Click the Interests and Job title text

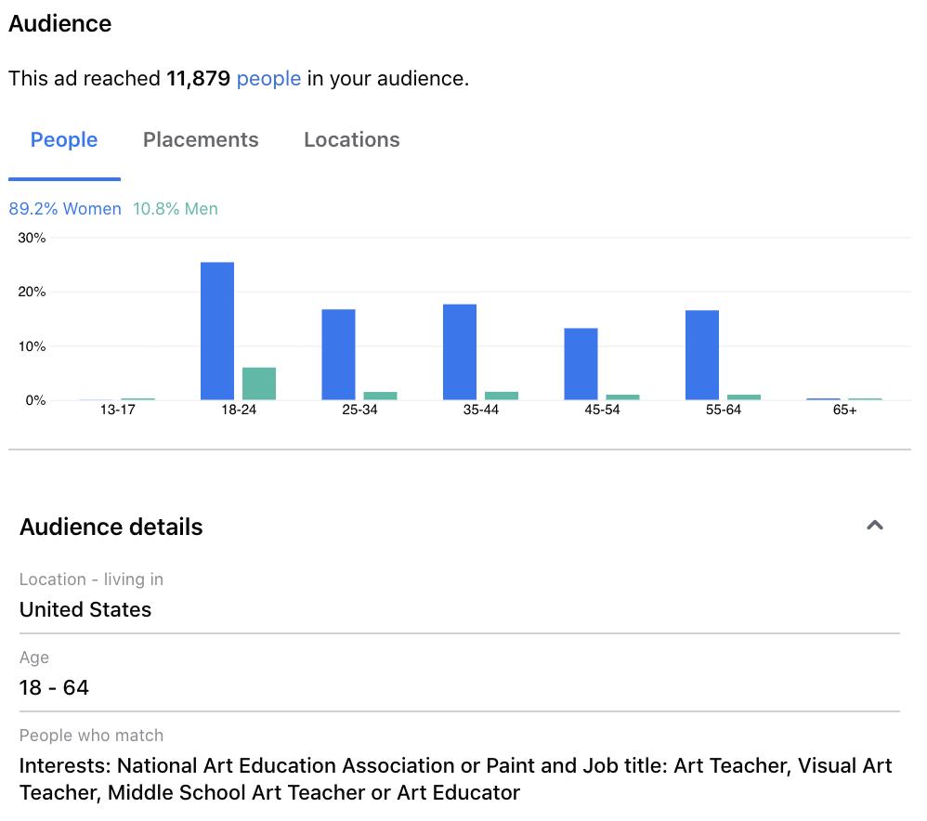tap(455, 779)
